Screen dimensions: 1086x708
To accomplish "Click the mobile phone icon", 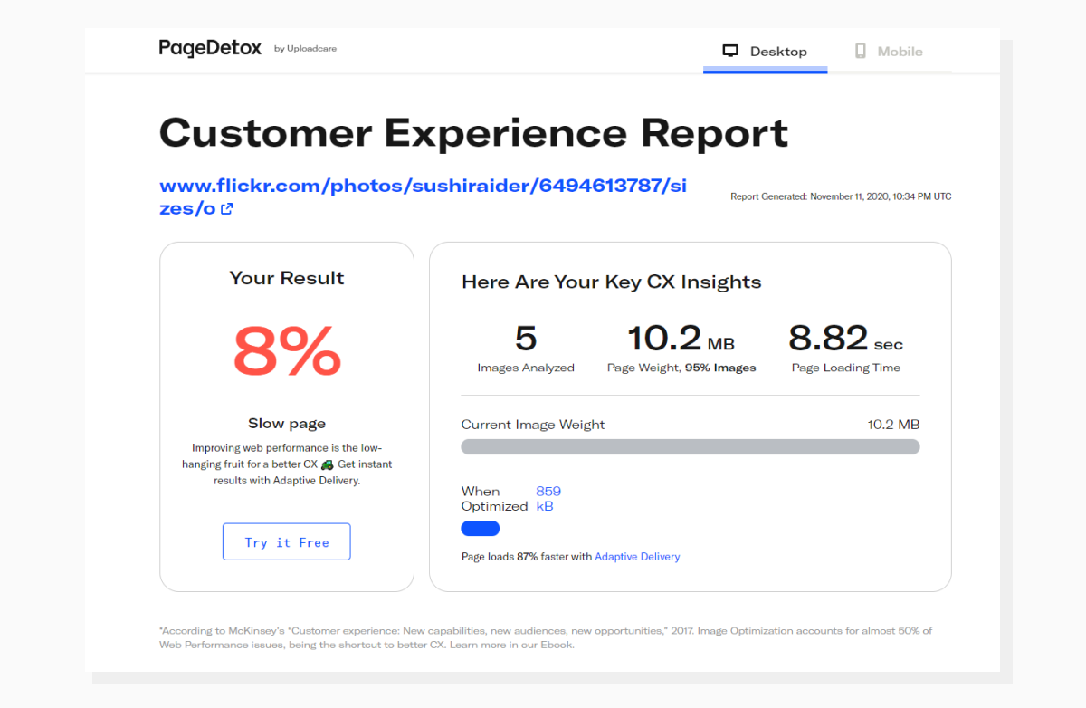I will [x=860, y=51].
